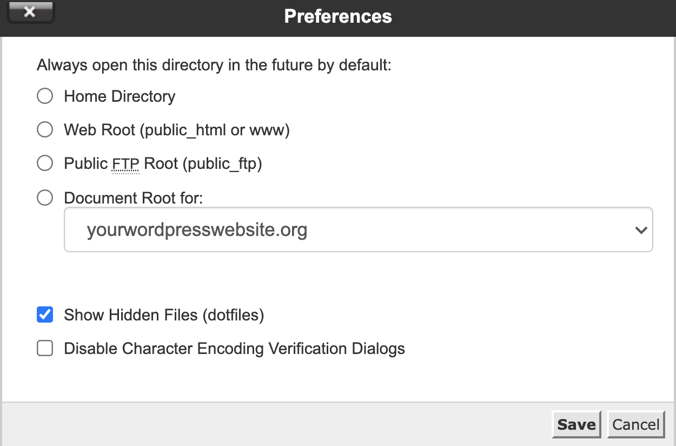Enable Disable Character Encoding Verification Dialogs checkbox
The image size is (676, 446).
tap(45, 348)
